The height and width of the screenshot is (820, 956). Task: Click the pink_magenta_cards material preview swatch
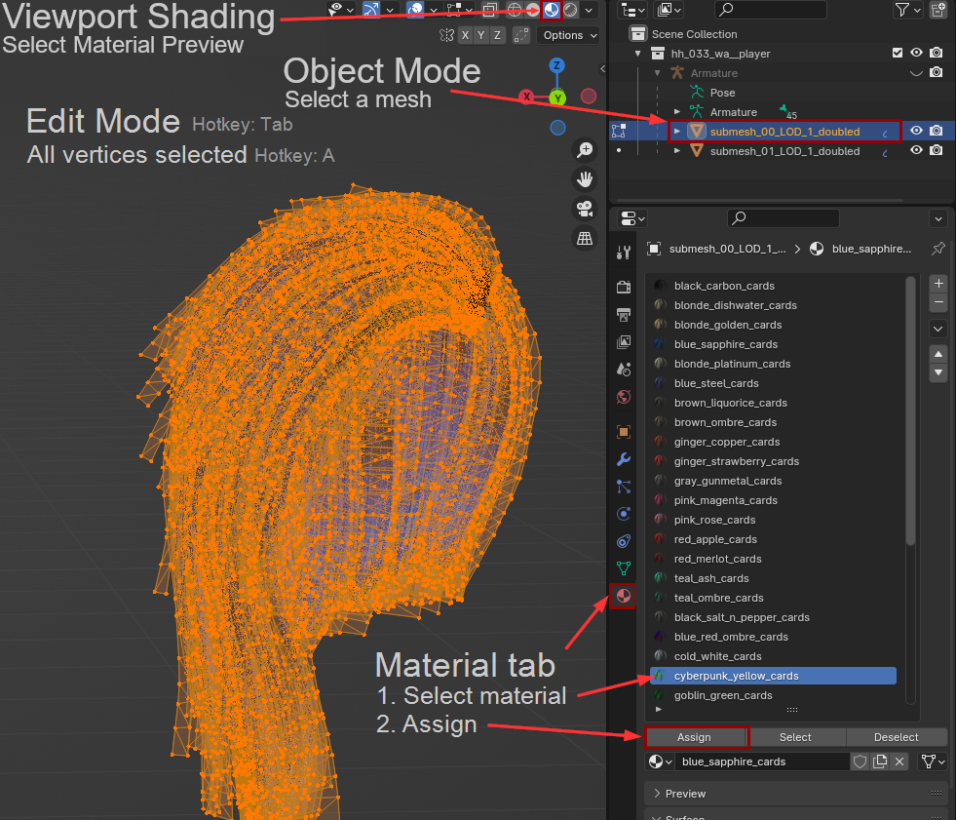click(660, 500)
